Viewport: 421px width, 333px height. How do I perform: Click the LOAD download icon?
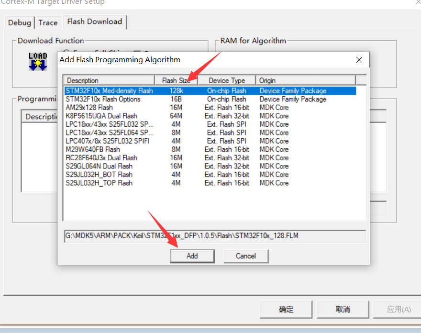pyautogui.click(x=38, y=62)
